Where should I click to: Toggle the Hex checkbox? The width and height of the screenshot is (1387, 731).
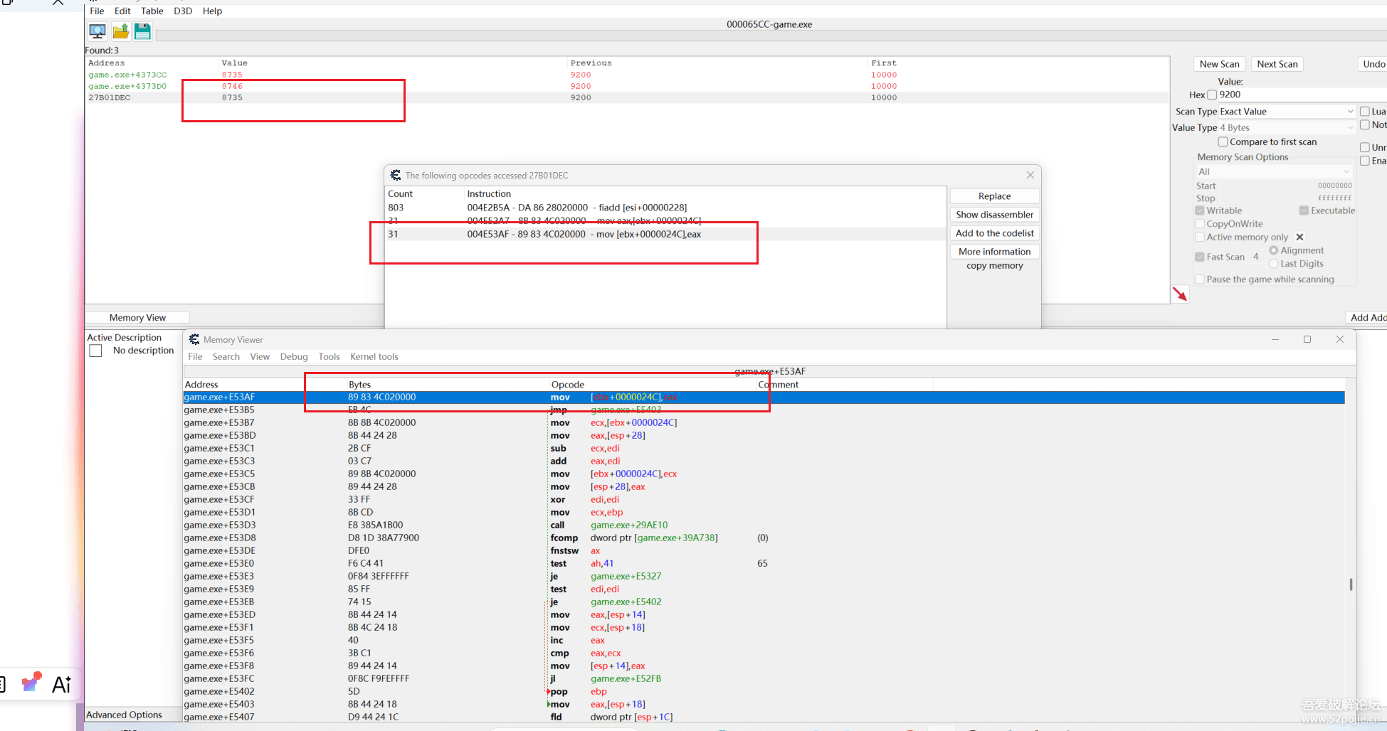[1212, 95]
